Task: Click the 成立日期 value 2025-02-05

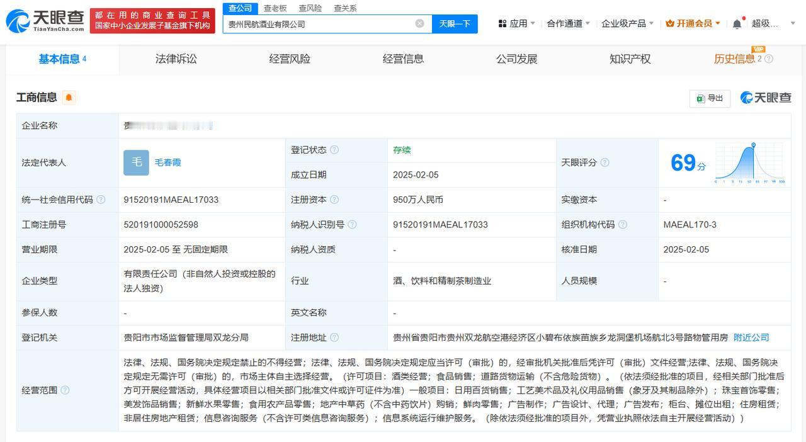Action: [x=416, y=175]
